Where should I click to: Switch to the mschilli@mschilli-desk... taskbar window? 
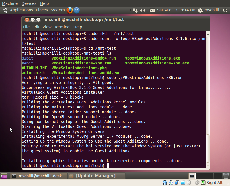(x=39, y=176)
